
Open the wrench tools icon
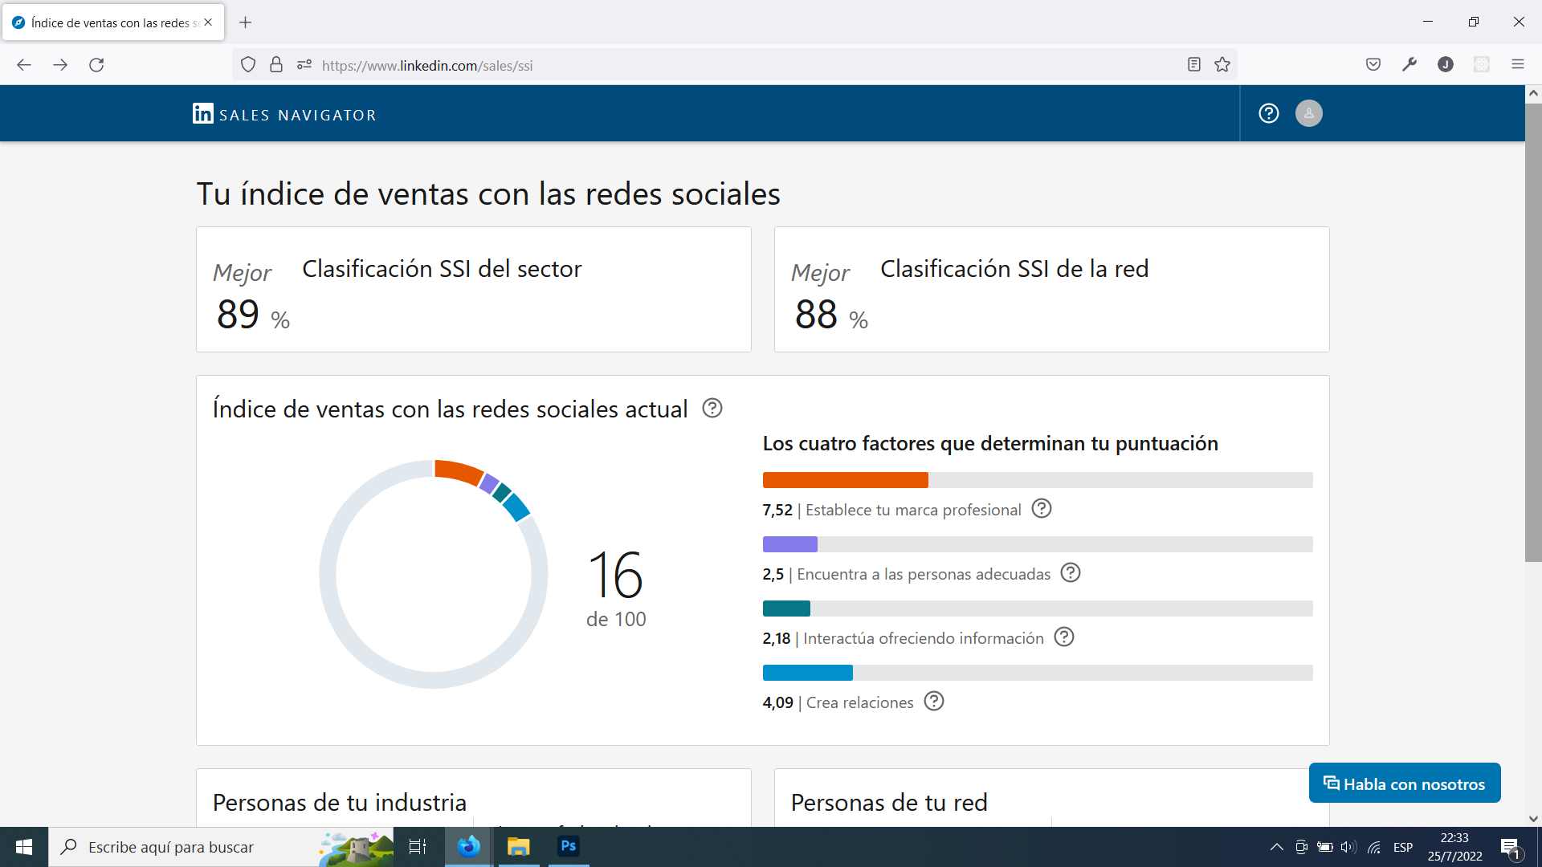pyautogui.click(x=1409, y=65)
